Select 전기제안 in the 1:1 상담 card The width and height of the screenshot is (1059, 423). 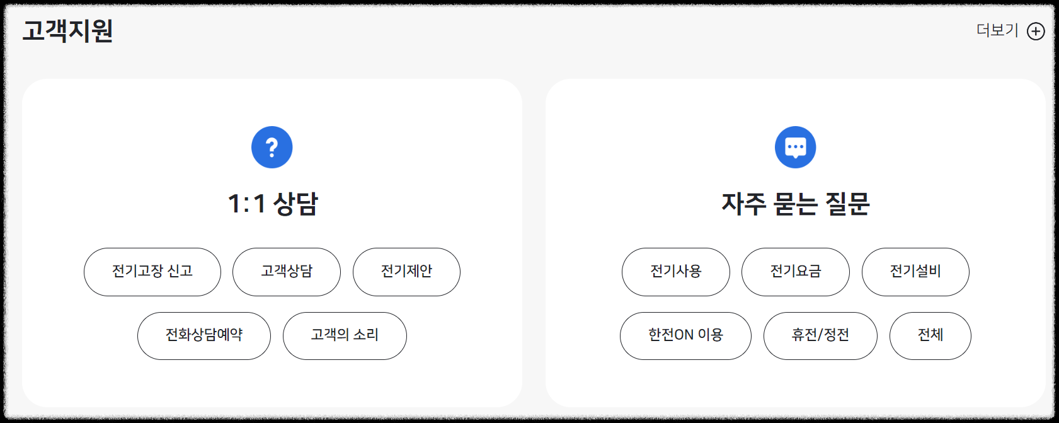pyautogui.click(x=406, y=272)
